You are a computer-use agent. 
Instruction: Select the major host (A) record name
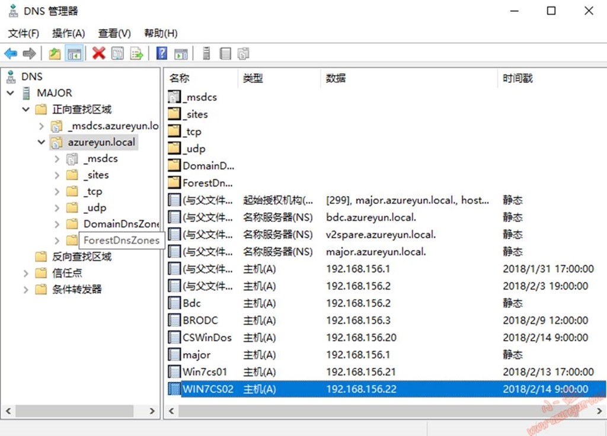click(196, 355)
